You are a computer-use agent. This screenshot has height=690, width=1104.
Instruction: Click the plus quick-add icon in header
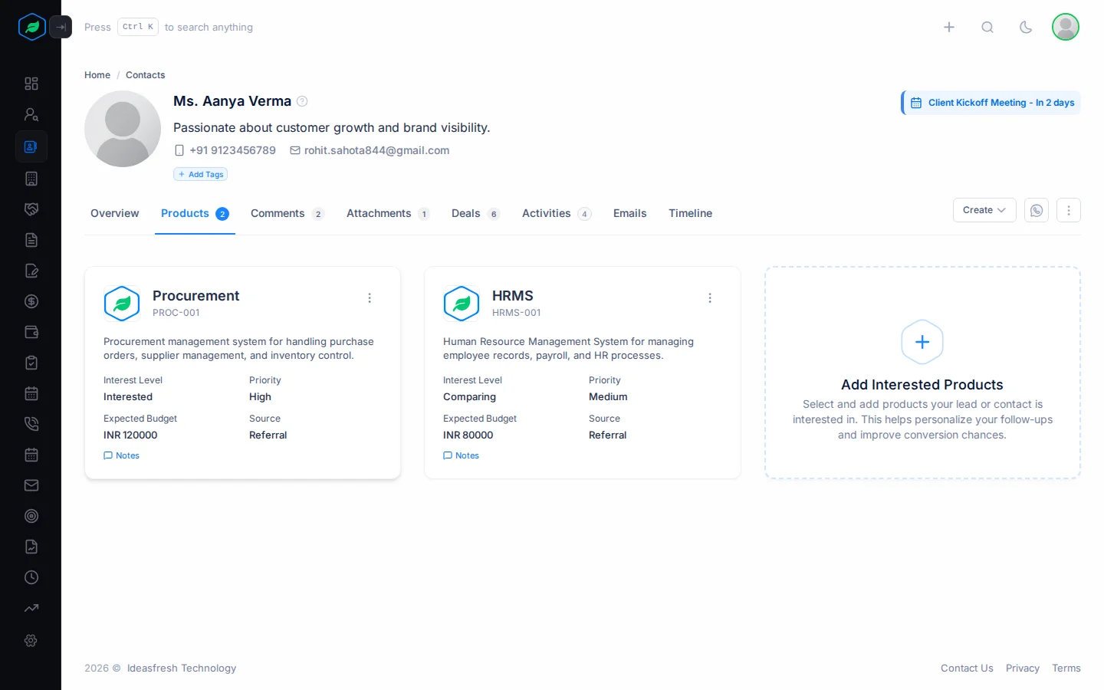pos(949,27)
